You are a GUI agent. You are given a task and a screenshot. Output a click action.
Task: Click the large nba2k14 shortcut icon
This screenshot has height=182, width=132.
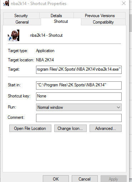click(14, 35)
